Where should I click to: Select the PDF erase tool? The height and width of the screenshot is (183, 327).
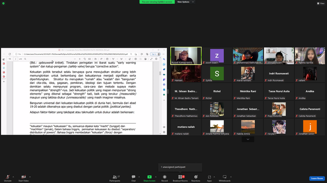click(x=129, y=59)
